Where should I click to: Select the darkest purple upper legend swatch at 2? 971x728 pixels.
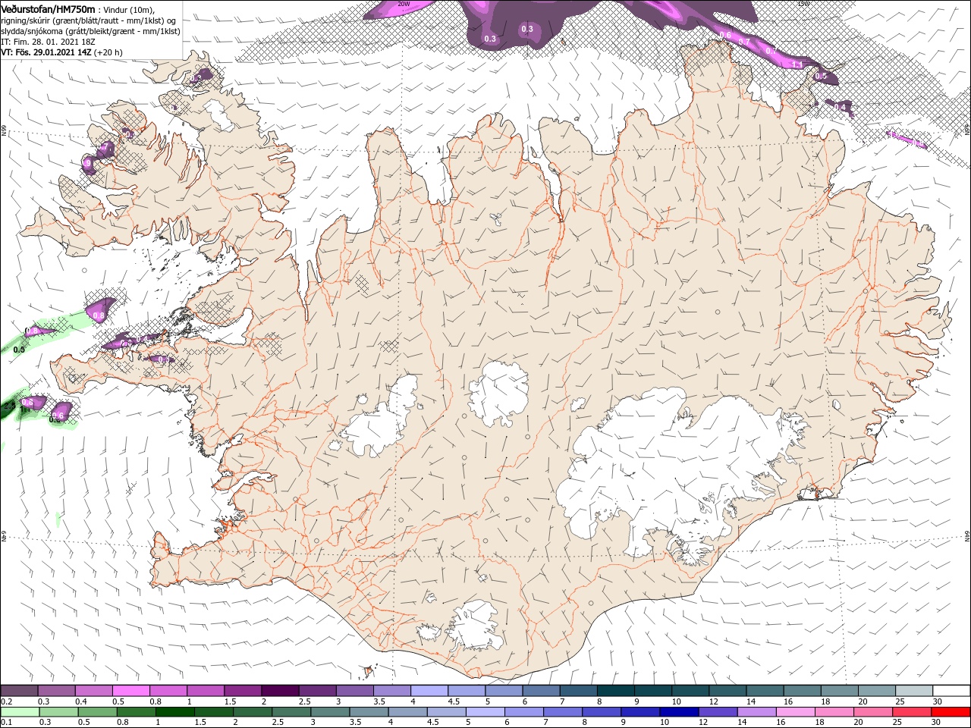pyautogui.click(x=279, y=691)
